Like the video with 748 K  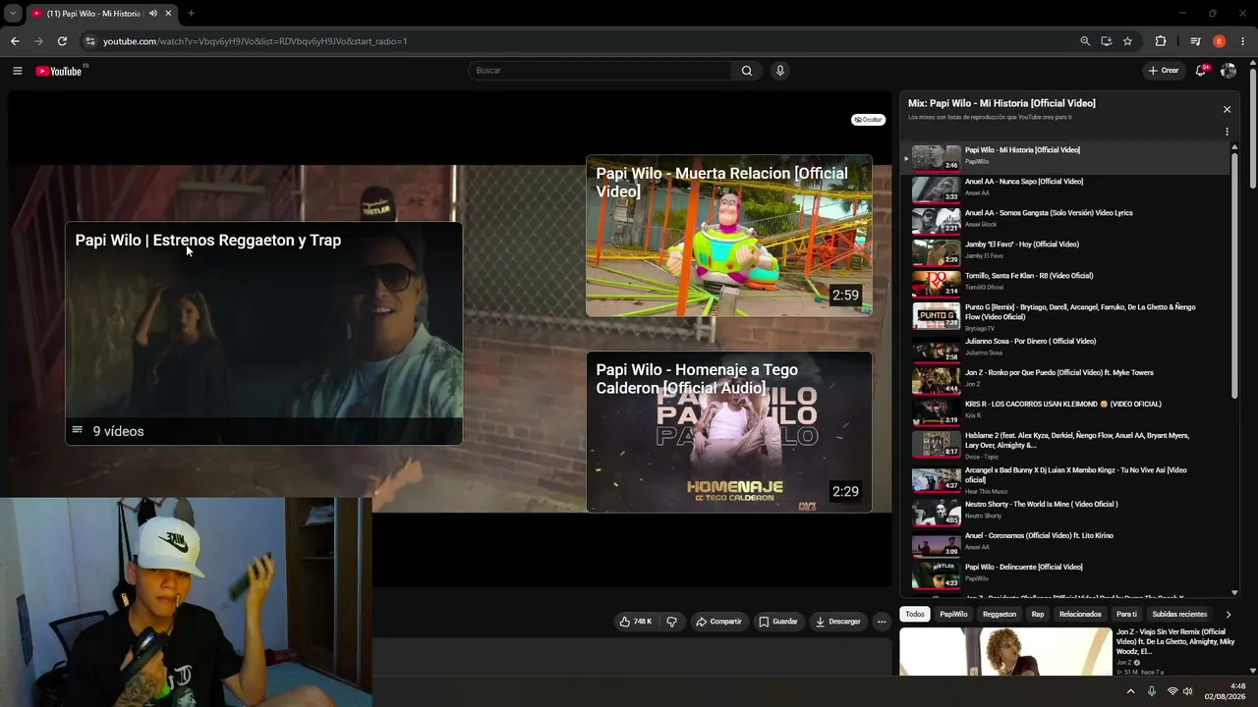[x=636, y=622]
